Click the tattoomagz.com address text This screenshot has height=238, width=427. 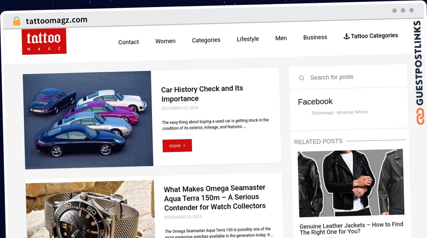pos(57,21)
